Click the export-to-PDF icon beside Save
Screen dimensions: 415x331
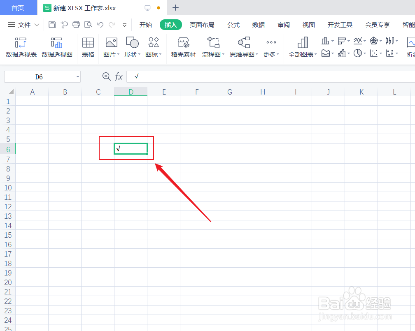[x=64, y=25]
